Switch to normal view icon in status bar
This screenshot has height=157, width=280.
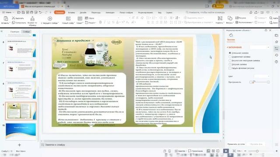coord(208,151)
